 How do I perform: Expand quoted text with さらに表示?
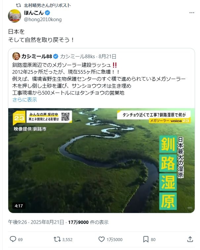point(25,100)
